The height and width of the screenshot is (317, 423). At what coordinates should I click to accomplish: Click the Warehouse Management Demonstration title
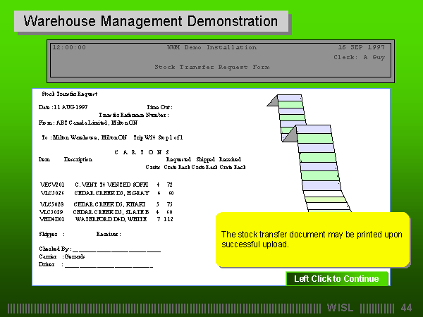click(151, 22)
